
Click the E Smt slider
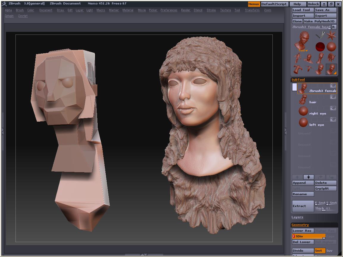click(320, 203)
